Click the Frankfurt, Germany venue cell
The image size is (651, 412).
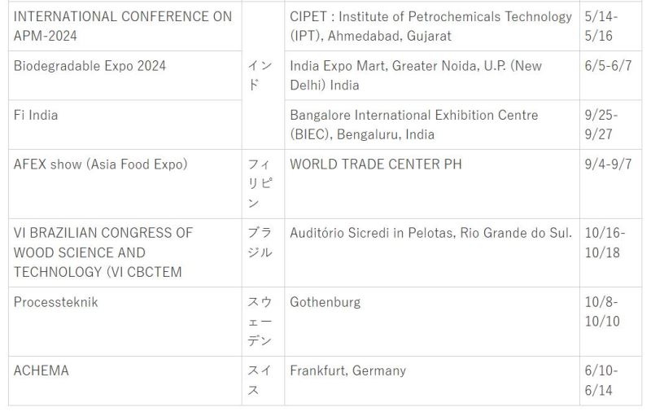pyautogui.click(x=347, y=370)
